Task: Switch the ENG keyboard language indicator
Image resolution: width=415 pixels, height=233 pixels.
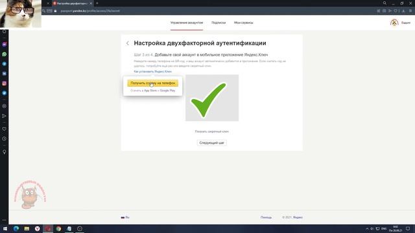Action: (384, 228)
